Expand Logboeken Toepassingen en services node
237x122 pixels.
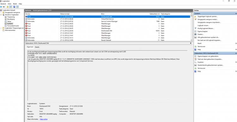click(x=1, y=28)
